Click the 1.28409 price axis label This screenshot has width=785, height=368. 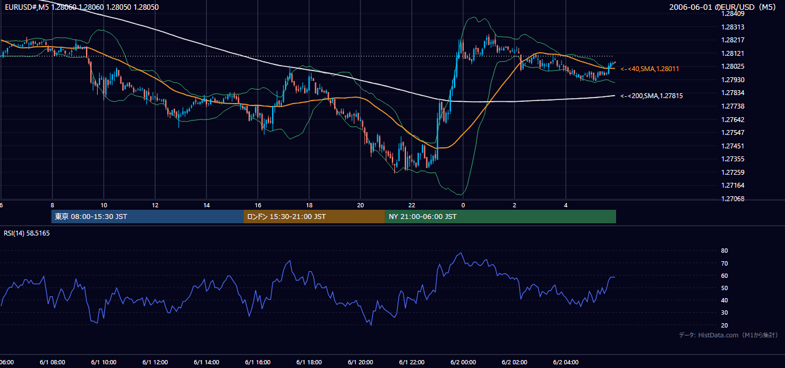coord(733,13)
